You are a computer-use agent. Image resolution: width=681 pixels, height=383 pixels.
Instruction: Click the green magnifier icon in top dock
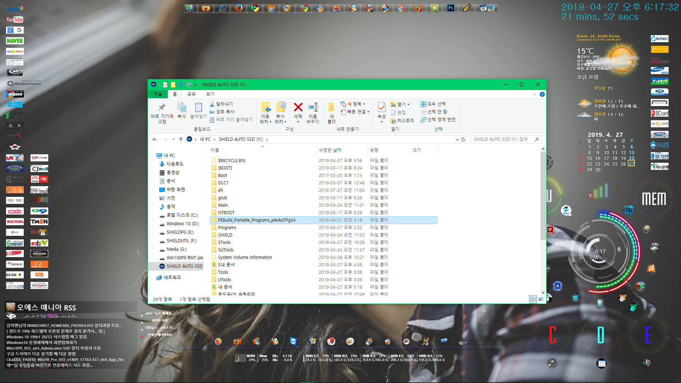pyautogui.click(x=434, y=8)
